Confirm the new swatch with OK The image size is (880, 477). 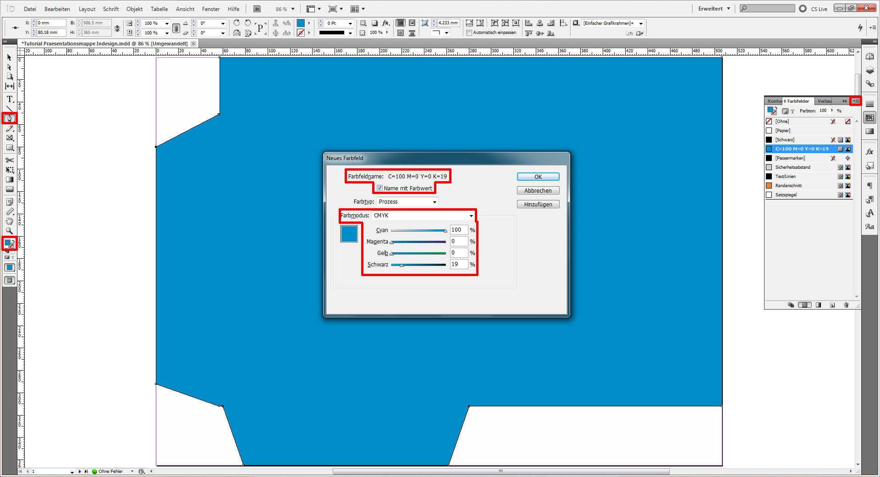pyautogui.click(x=538, y=177)
